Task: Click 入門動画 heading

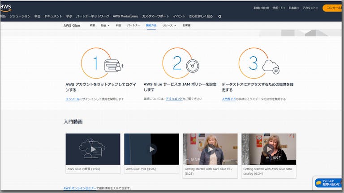Action: [73, 122]
